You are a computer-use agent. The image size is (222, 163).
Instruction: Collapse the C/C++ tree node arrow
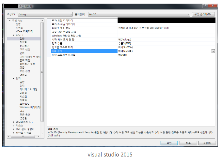click(x=14, y=35)
